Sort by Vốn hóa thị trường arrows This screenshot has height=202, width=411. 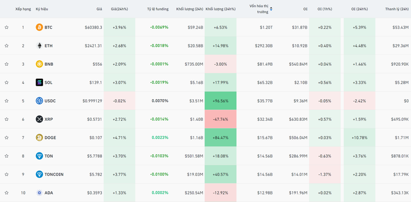tap(285, 9)
